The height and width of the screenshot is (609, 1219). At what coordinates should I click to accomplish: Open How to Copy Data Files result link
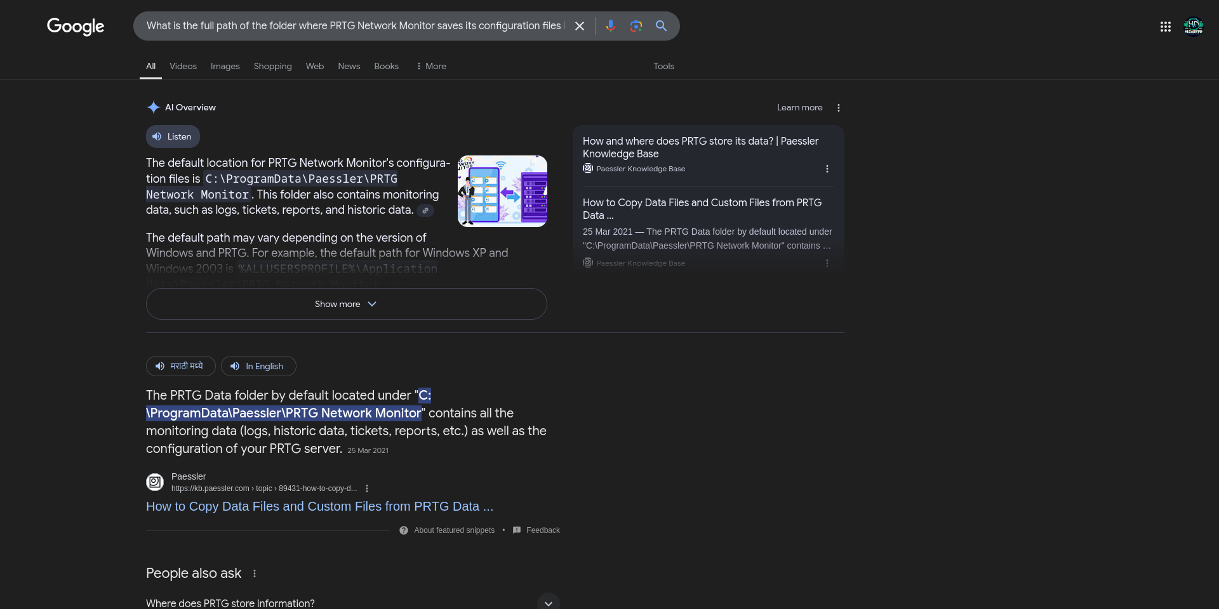pos(319,506)
